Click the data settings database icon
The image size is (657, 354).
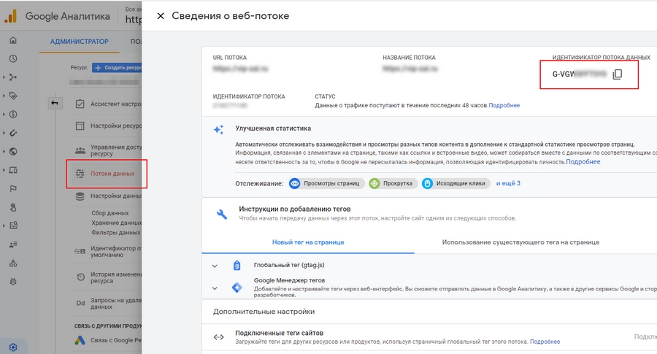[x=80, y=196]
